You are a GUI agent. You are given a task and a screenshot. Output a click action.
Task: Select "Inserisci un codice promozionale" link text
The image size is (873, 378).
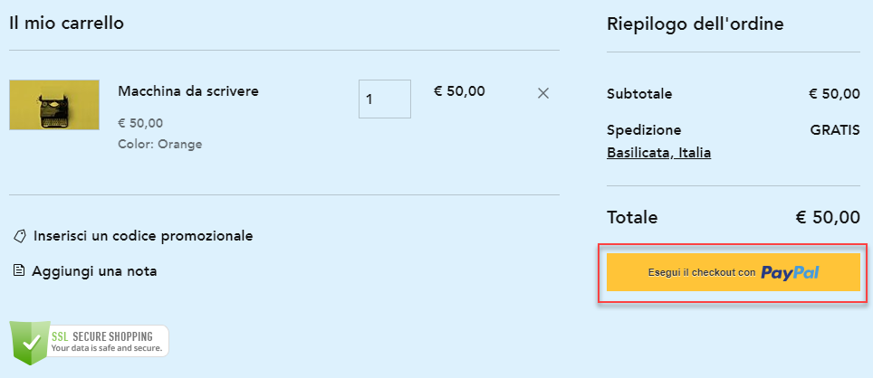pos(143,236)
